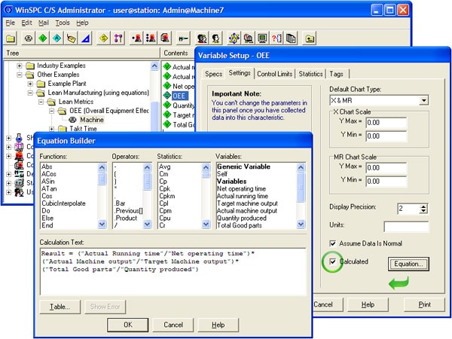Click the monitor icon in the toolbar
Screen dimensions: 452x339
point(263,38)
